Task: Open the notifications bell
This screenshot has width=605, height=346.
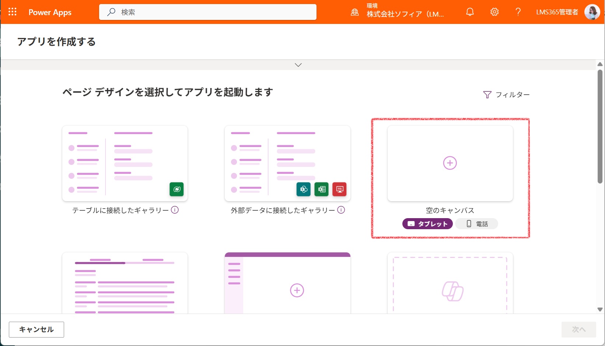Action: click(470, 12)
